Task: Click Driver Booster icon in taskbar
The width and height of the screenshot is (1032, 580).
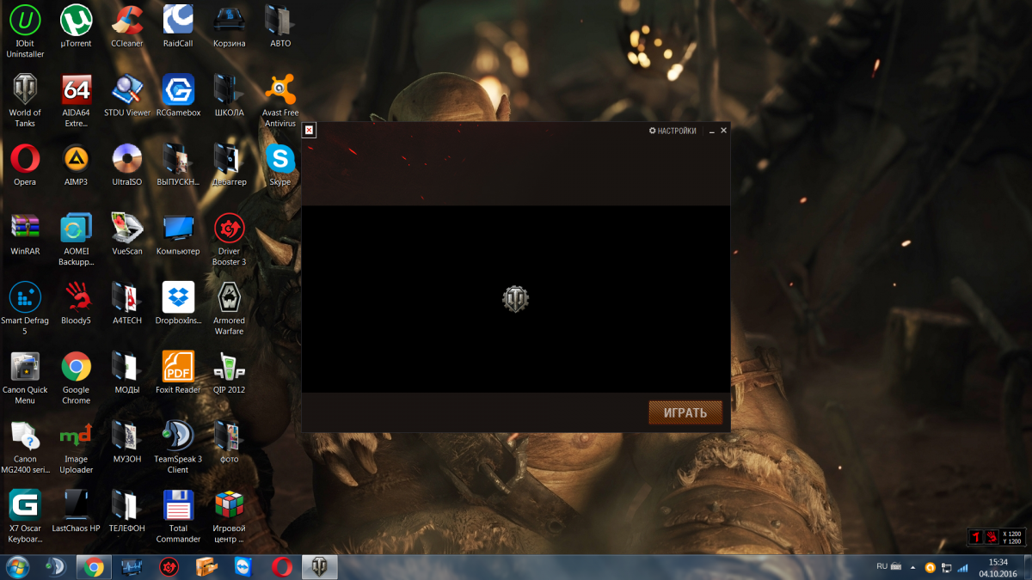Action: coord(169,567)
